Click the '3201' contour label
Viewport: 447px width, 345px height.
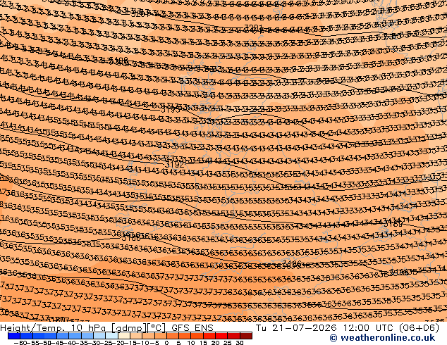pos(254,27)
